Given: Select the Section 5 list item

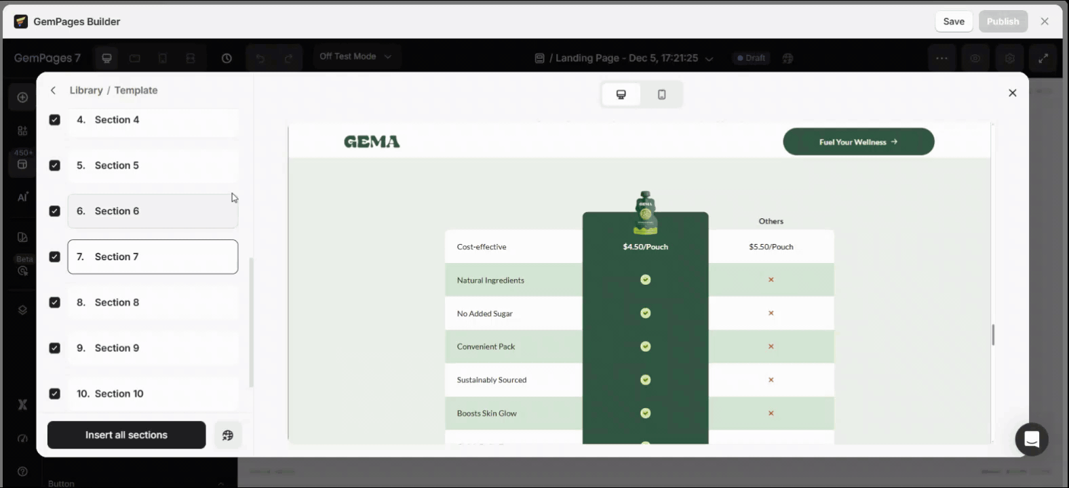Looking at the screenshot, I should point(153,165).
